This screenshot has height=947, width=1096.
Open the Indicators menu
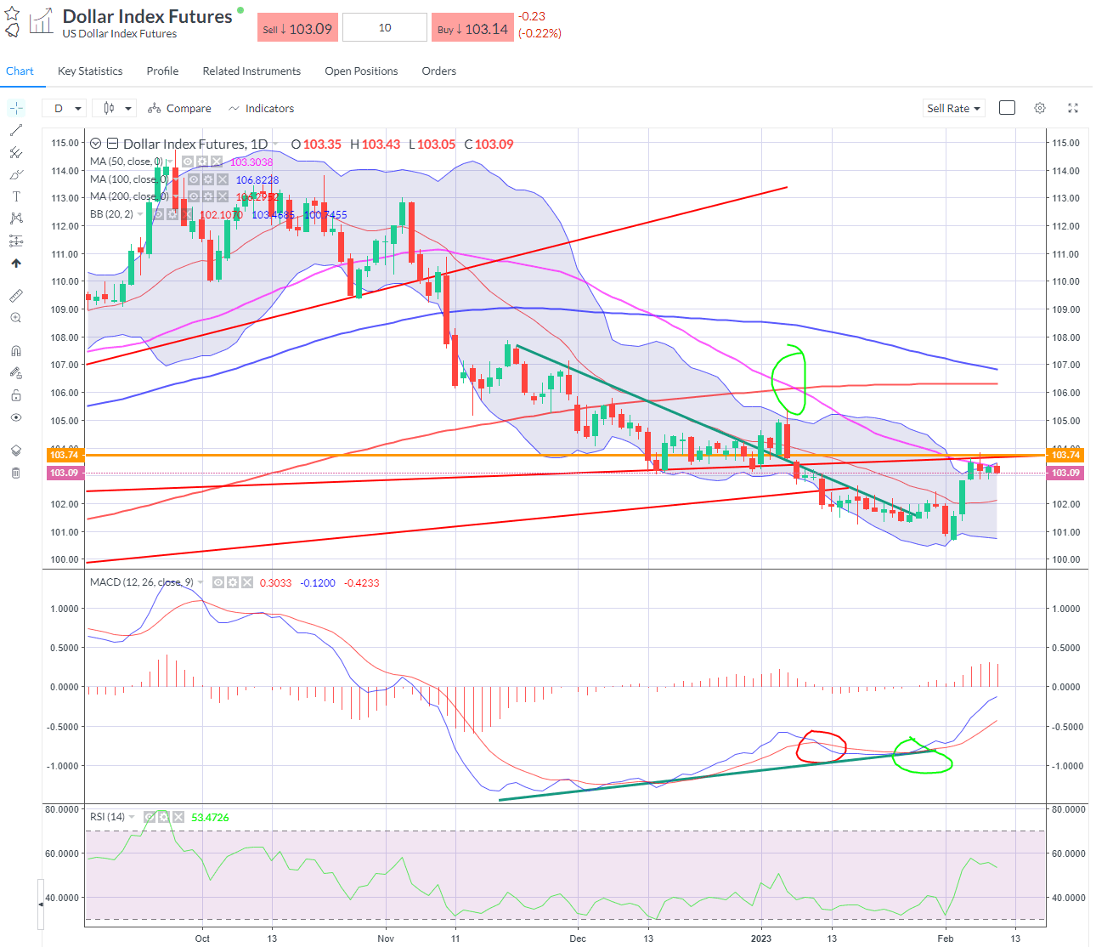(261, 108)
